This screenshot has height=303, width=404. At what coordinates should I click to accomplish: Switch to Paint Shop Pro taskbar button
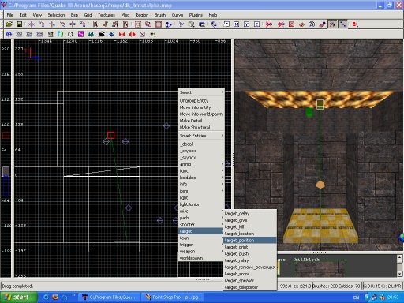[x=173, y=297]
